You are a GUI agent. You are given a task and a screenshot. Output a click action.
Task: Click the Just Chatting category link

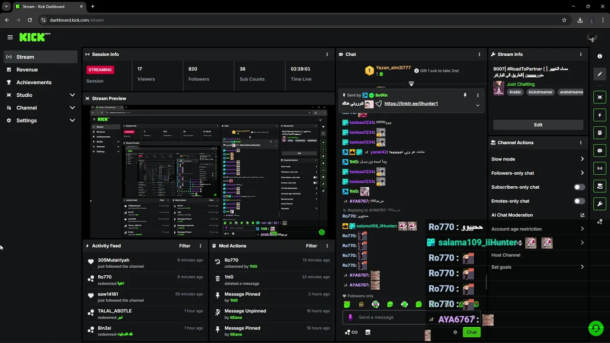[x=520, y=84]
